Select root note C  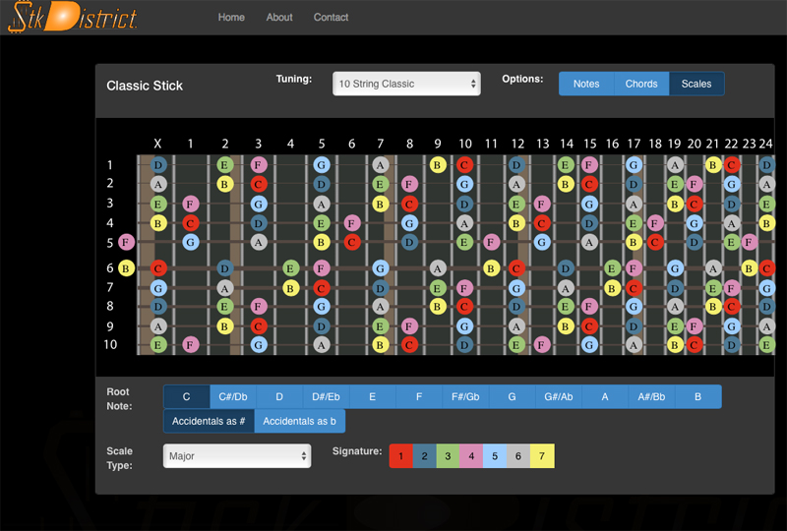point(186,397)
